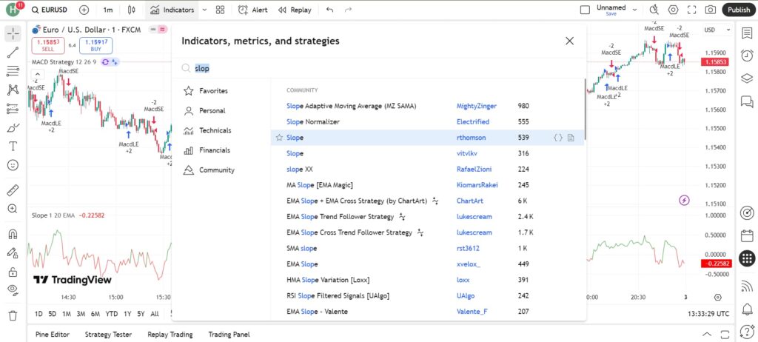Open author MightyZinger profile
The width and height of the screenshot is (758, 342).
pyautogui.click(x=476, y=106)
